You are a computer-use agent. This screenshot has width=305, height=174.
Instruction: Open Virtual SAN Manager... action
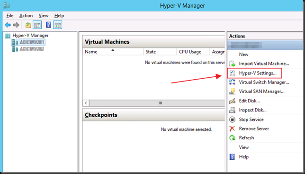tap(261, 92)
